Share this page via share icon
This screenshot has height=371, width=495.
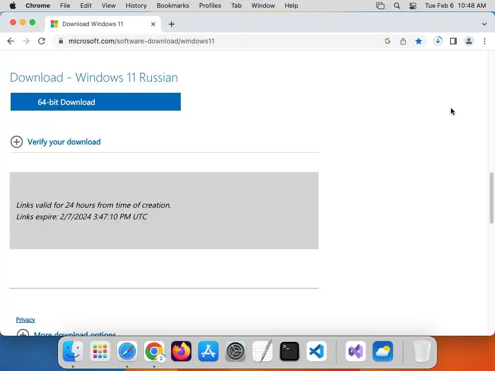coord(403,41)
